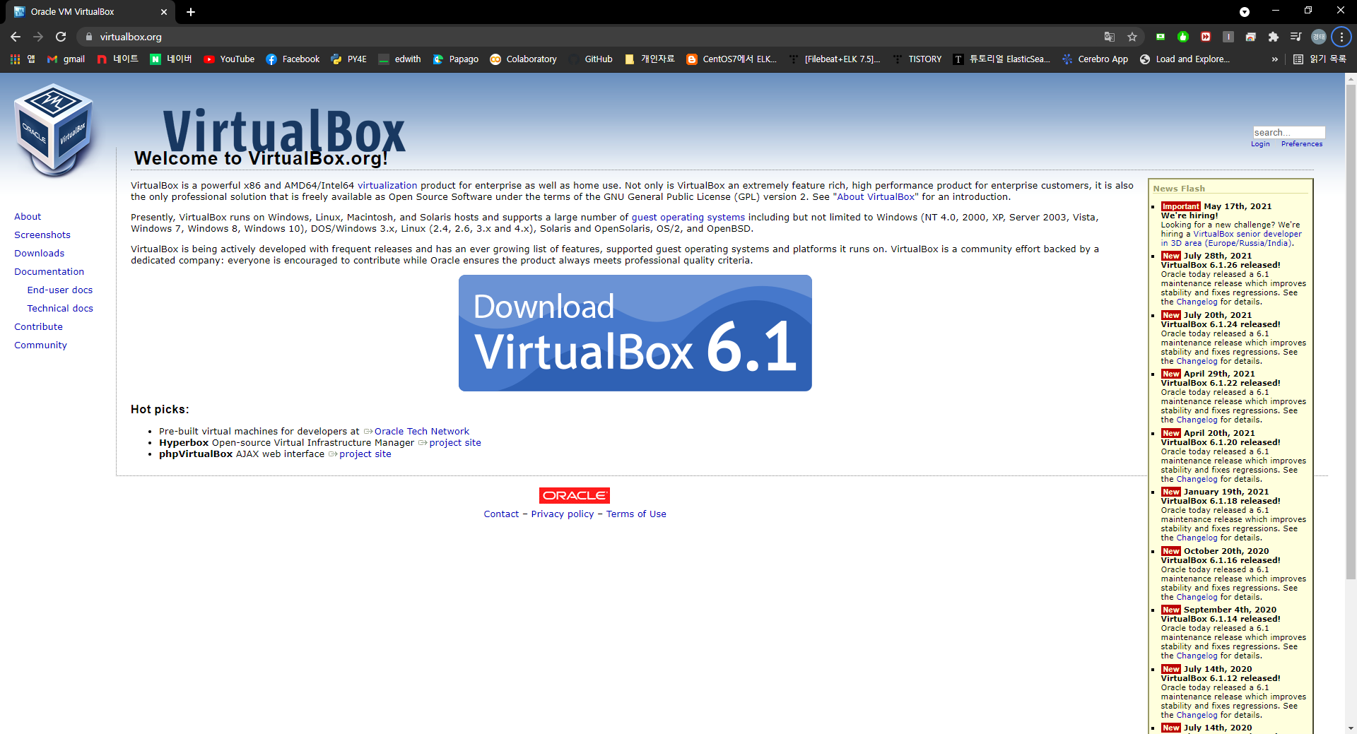Screen dimensions: 1357x734
Task: Open the Load and Explore bookmark
Action: pyautogui.click(x=1185, y=59)
